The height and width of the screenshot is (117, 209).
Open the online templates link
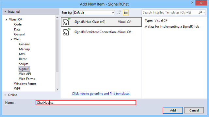(101, 94)
